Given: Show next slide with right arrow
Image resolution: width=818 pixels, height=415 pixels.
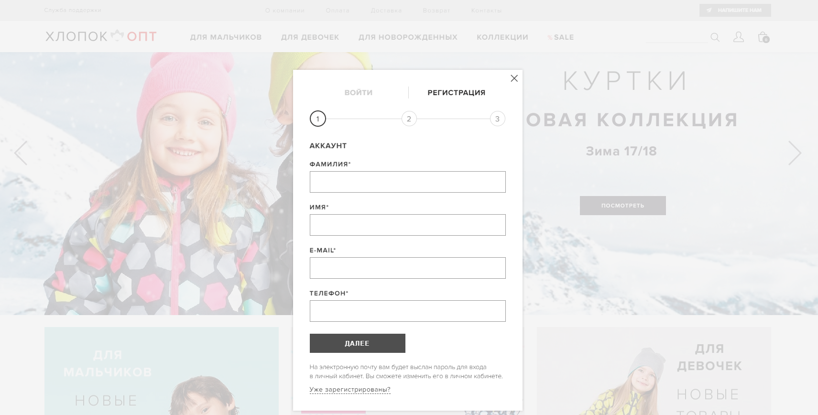Looking at the screenshot, I should click(x=795, y=153).
